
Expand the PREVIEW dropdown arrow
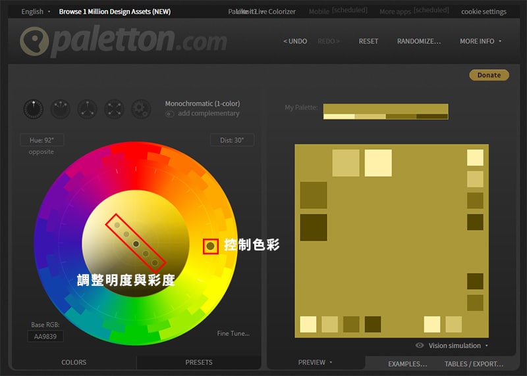[x=331, y=362]
